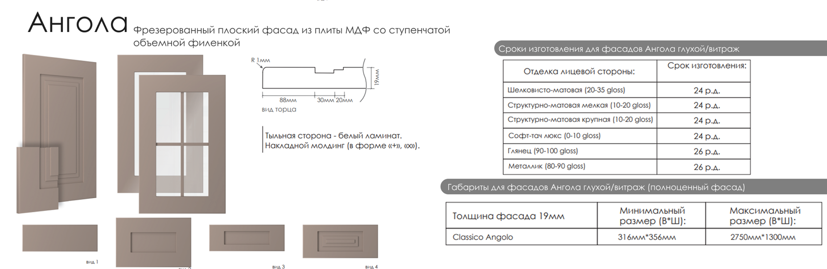Click the tall single-panel drawer front thumbnail

[x=153, y=242]
